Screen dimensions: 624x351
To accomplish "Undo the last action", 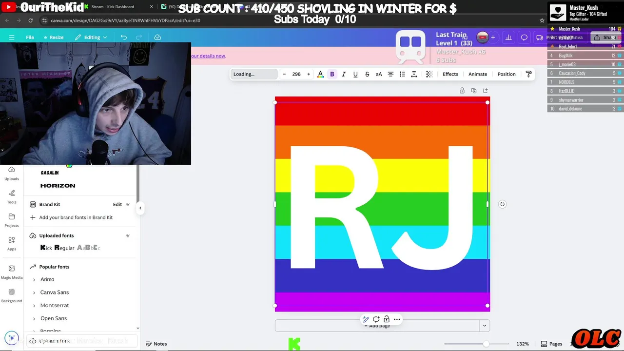I will tap(124, 37).
